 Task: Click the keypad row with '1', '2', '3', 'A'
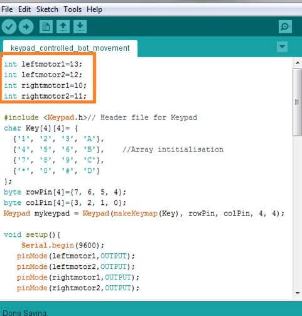click(58, 139)
